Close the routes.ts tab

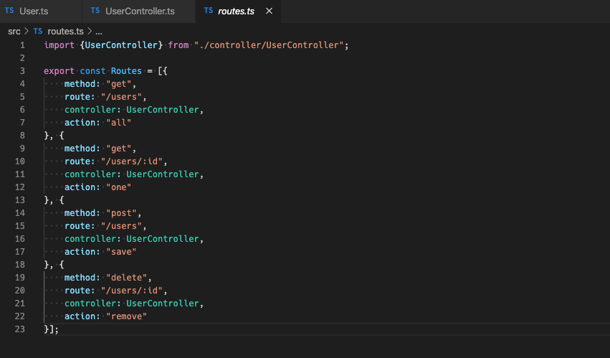point(269,11)
